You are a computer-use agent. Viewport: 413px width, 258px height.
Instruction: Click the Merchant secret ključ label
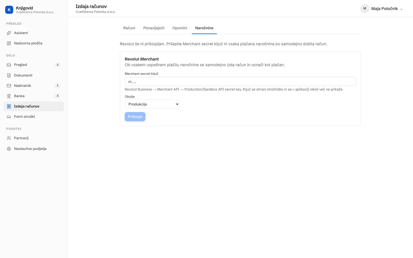(x=142, y=74)
